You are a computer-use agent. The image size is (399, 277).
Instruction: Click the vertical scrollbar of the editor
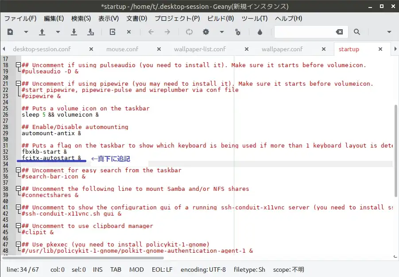[x=395, y=150]
